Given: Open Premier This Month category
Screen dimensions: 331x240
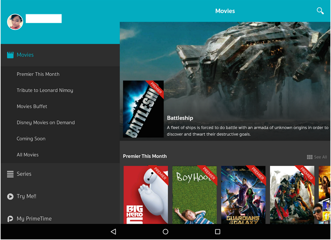Looking at the screenshot, I should (60, 74).
